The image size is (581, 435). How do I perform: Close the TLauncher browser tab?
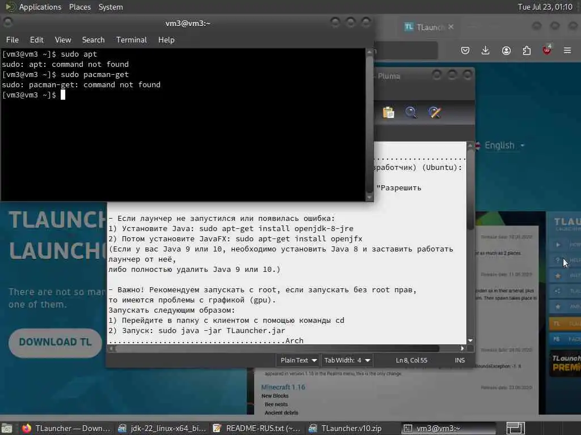tap(451, 27)
